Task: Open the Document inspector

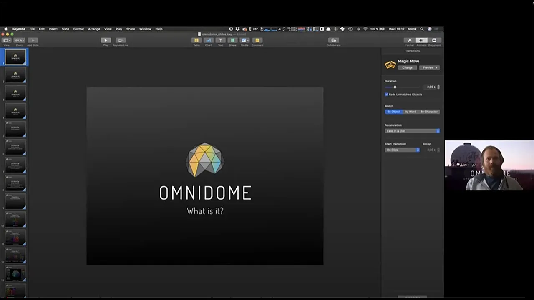Action: coord(434,40)
